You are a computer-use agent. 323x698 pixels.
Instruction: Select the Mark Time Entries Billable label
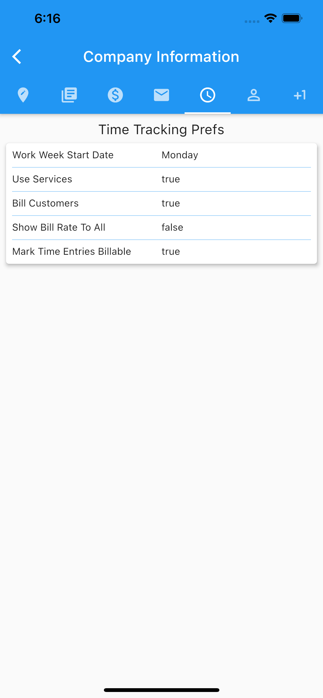pos(72,252)
